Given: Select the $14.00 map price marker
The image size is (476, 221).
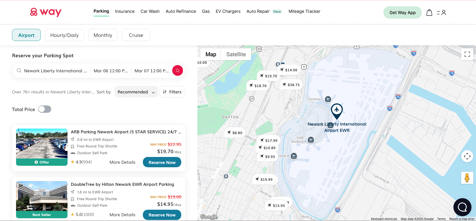Looking at the screenshot, I should coord(289,70).
